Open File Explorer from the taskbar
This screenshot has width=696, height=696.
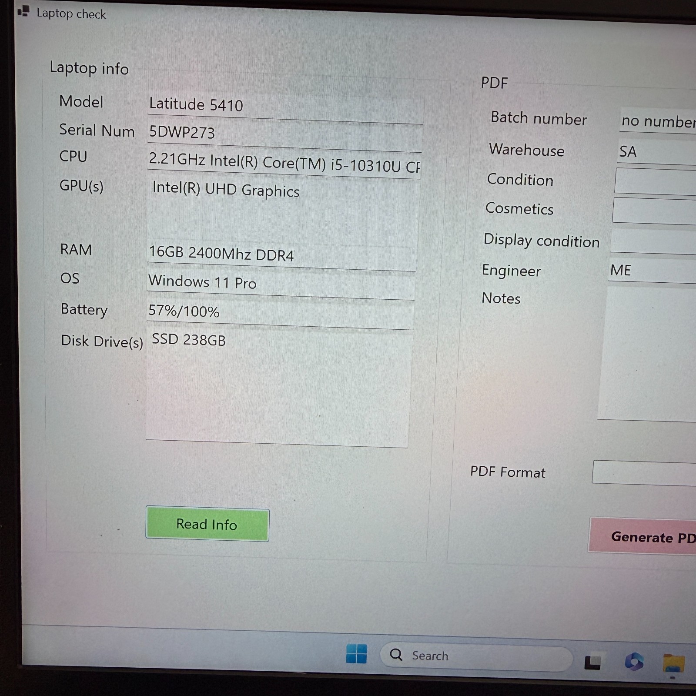pyautogui.click(x=673, y=663)
